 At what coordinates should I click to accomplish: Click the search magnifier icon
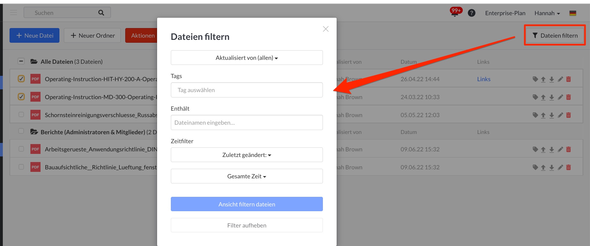[x=101, y=13]
